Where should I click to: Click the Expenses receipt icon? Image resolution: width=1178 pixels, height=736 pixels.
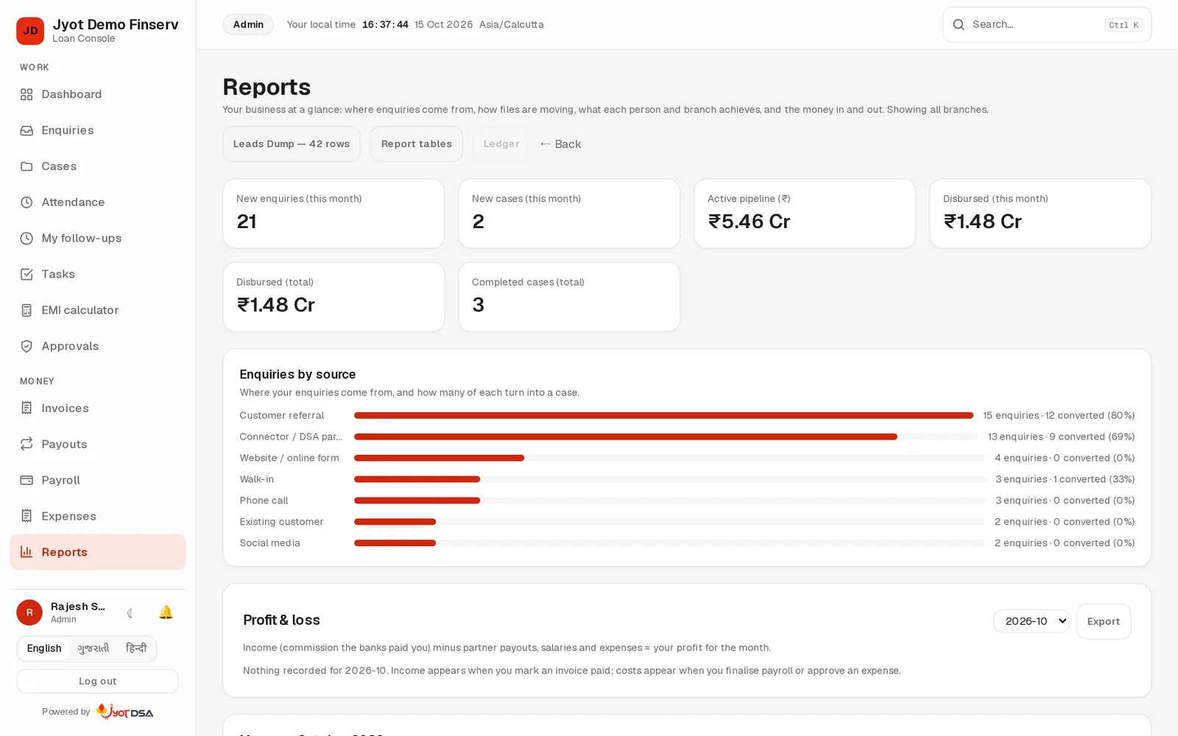point(27,517)
